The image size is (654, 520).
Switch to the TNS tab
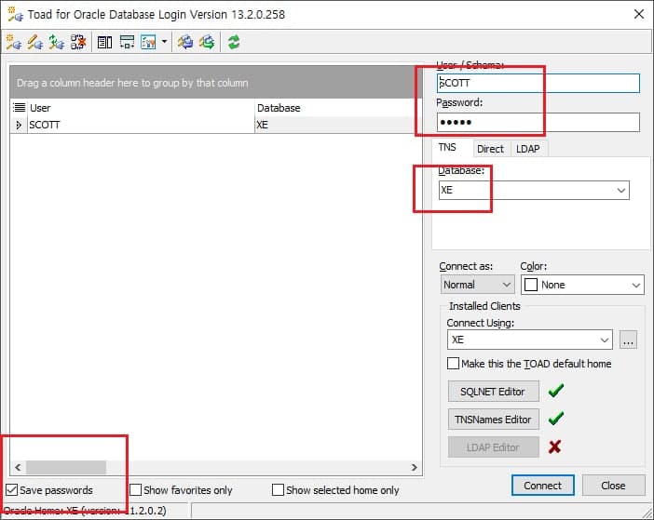tap(447, 147)
